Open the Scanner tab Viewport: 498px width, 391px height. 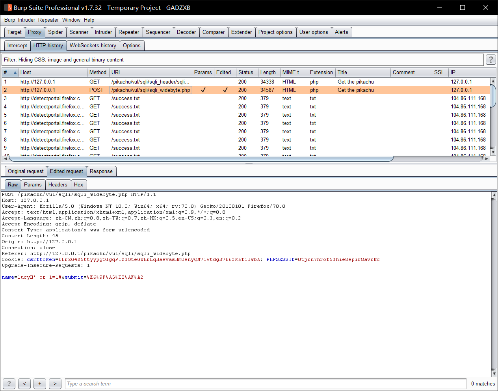click(x=79, y=32)
